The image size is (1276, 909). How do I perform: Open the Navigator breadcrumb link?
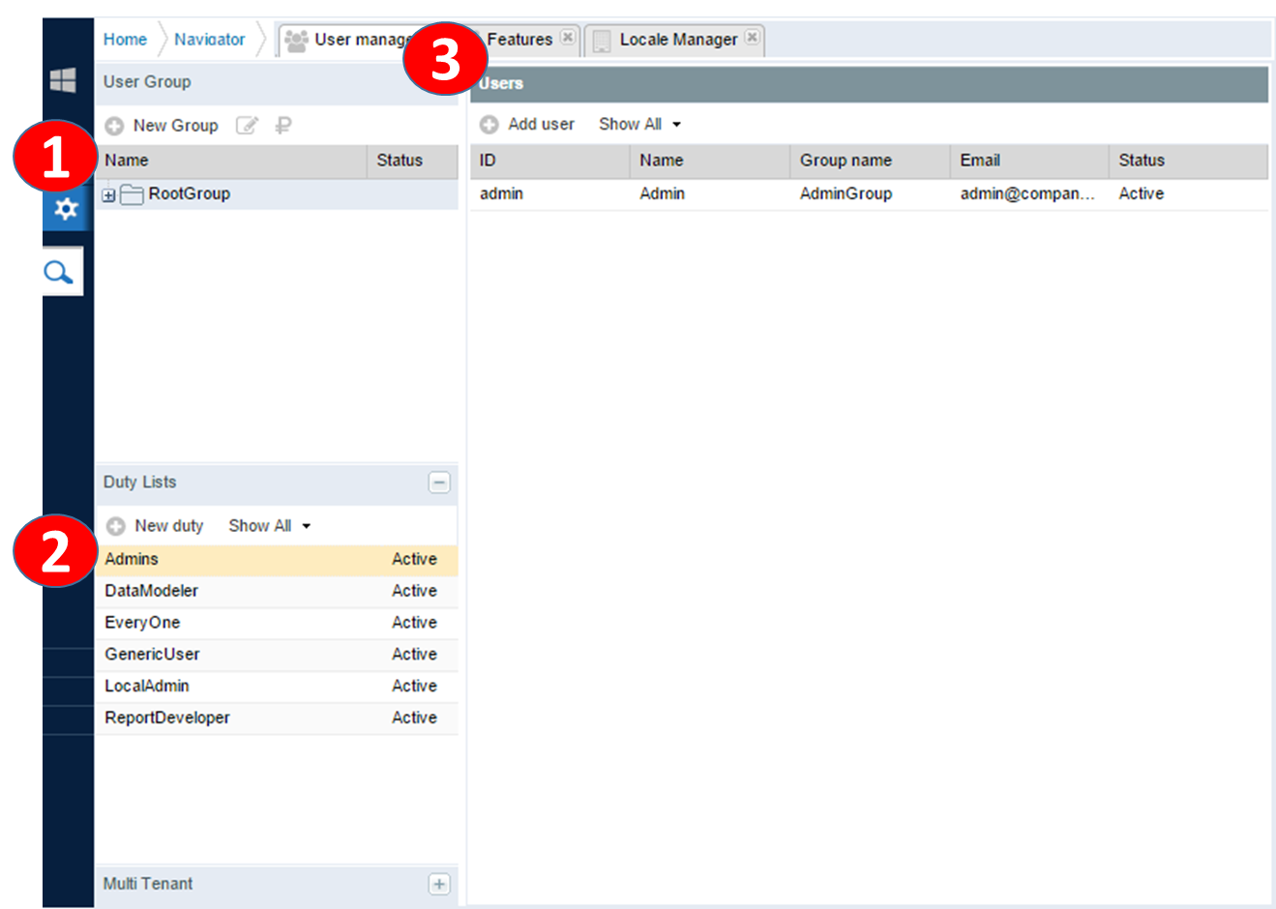209,40
